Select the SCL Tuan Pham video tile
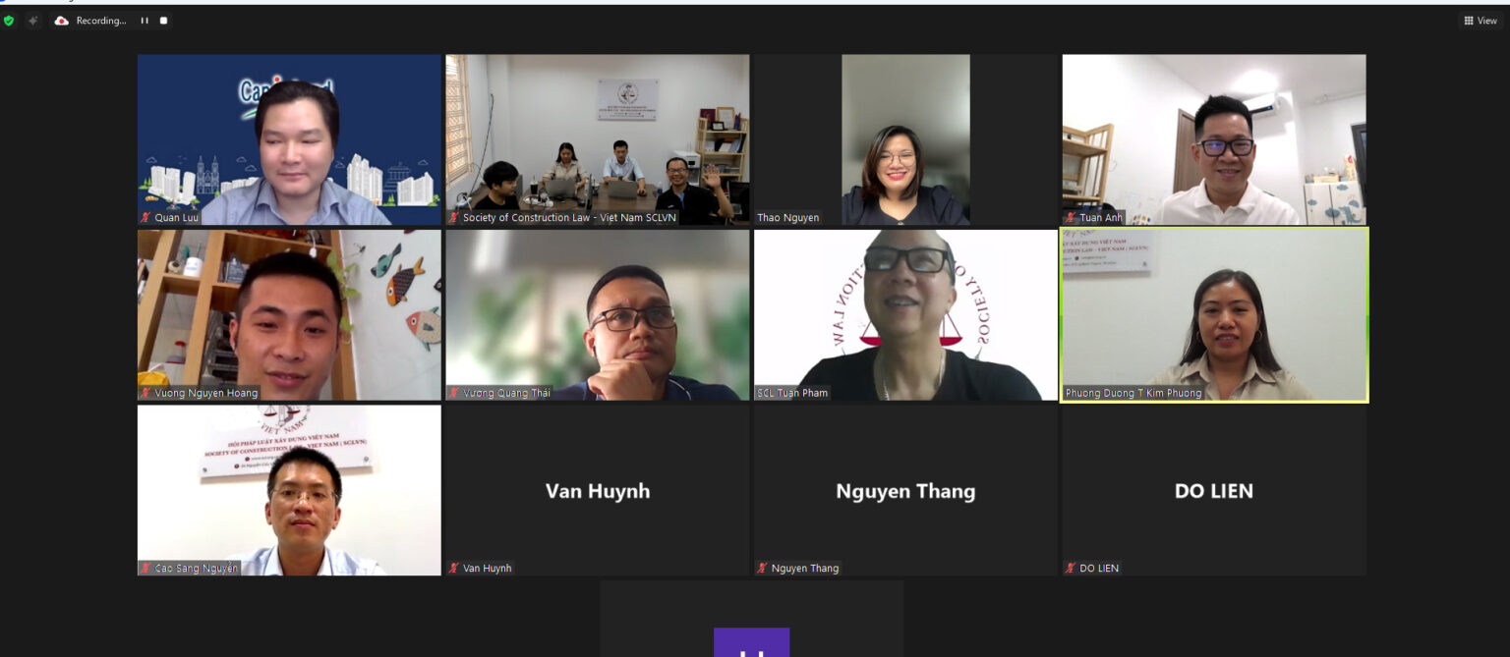The width and height of the screenshot is (1510, 657). [x=905, y=315]
